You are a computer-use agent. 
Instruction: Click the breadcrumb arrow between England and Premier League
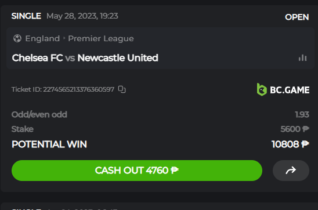tap(64, 38)
